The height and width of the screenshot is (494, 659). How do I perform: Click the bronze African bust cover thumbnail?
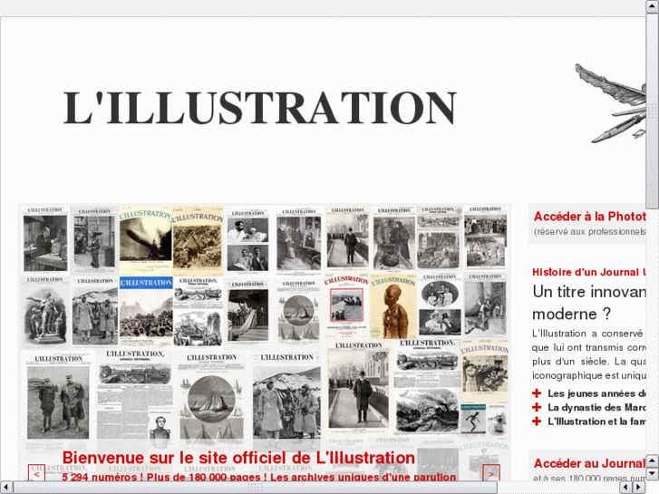pyautogui.click(x=393, y=306)
